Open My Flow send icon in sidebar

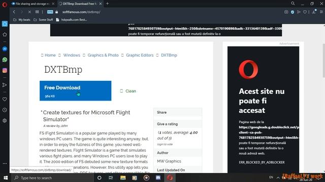tap(5, 85)
